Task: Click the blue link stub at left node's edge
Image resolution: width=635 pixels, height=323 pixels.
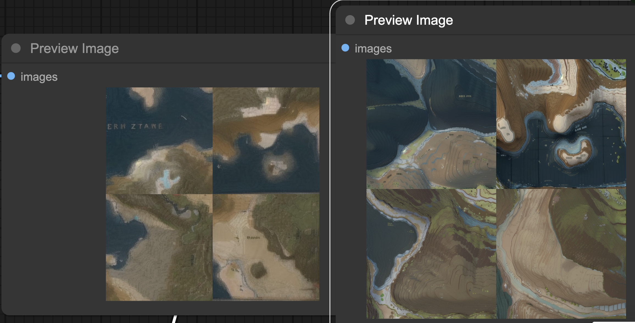Action: pyautogui.click(x=1, y=76)
